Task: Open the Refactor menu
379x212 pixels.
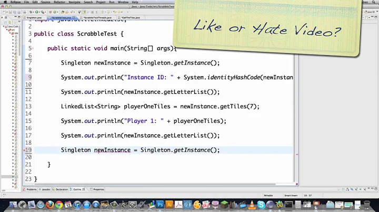Action: (59, 2)
